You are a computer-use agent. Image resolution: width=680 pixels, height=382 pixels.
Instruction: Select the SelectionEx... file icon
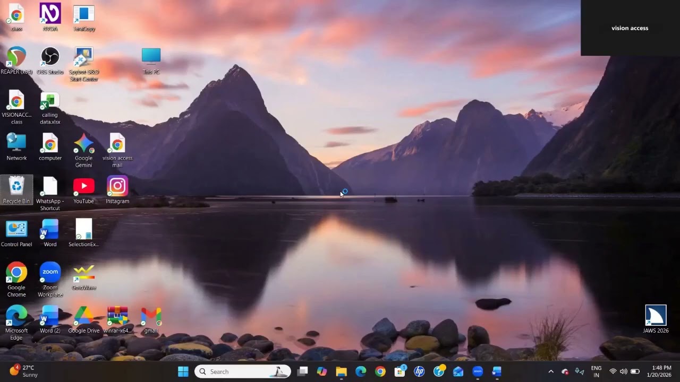83,233
